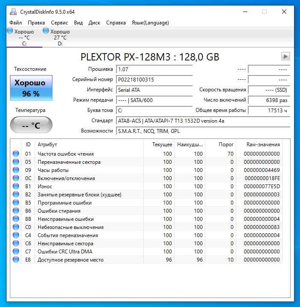Select row Программные ошибки

click(x=146, y=203)
